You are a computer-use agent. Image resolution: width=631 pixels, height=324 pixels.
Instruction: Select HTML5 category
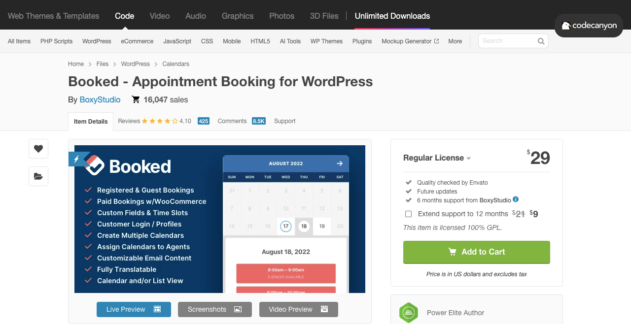(260, 41)
